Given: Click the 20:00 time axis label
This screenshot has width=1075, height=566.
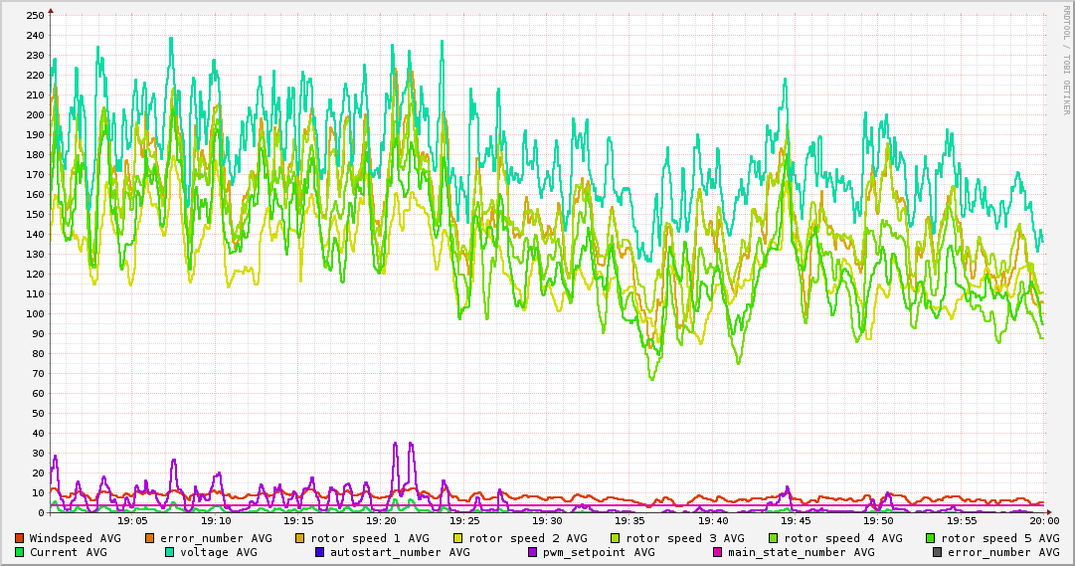Looking at the screenshot, I should point(1045,521).
